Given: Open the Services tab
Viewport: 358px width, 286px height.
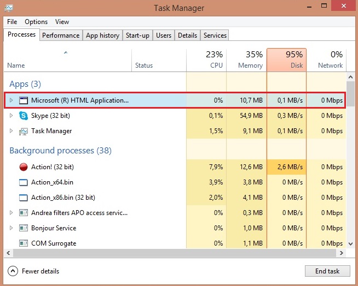Looking at the screenshot, I should (215, 35).
